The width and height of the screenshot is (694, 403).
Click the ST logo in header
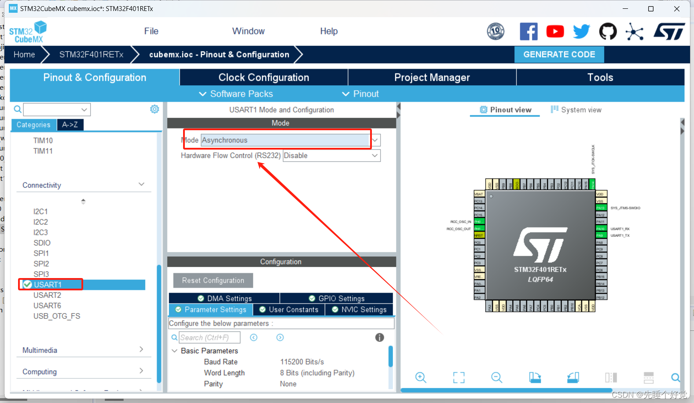669,31
